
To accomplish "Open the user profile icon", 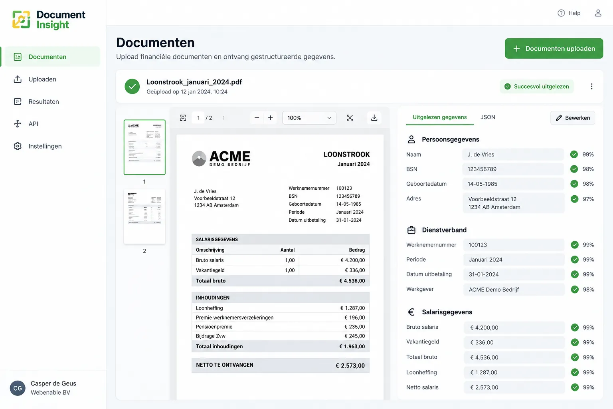I will click(x=598, y=13).
